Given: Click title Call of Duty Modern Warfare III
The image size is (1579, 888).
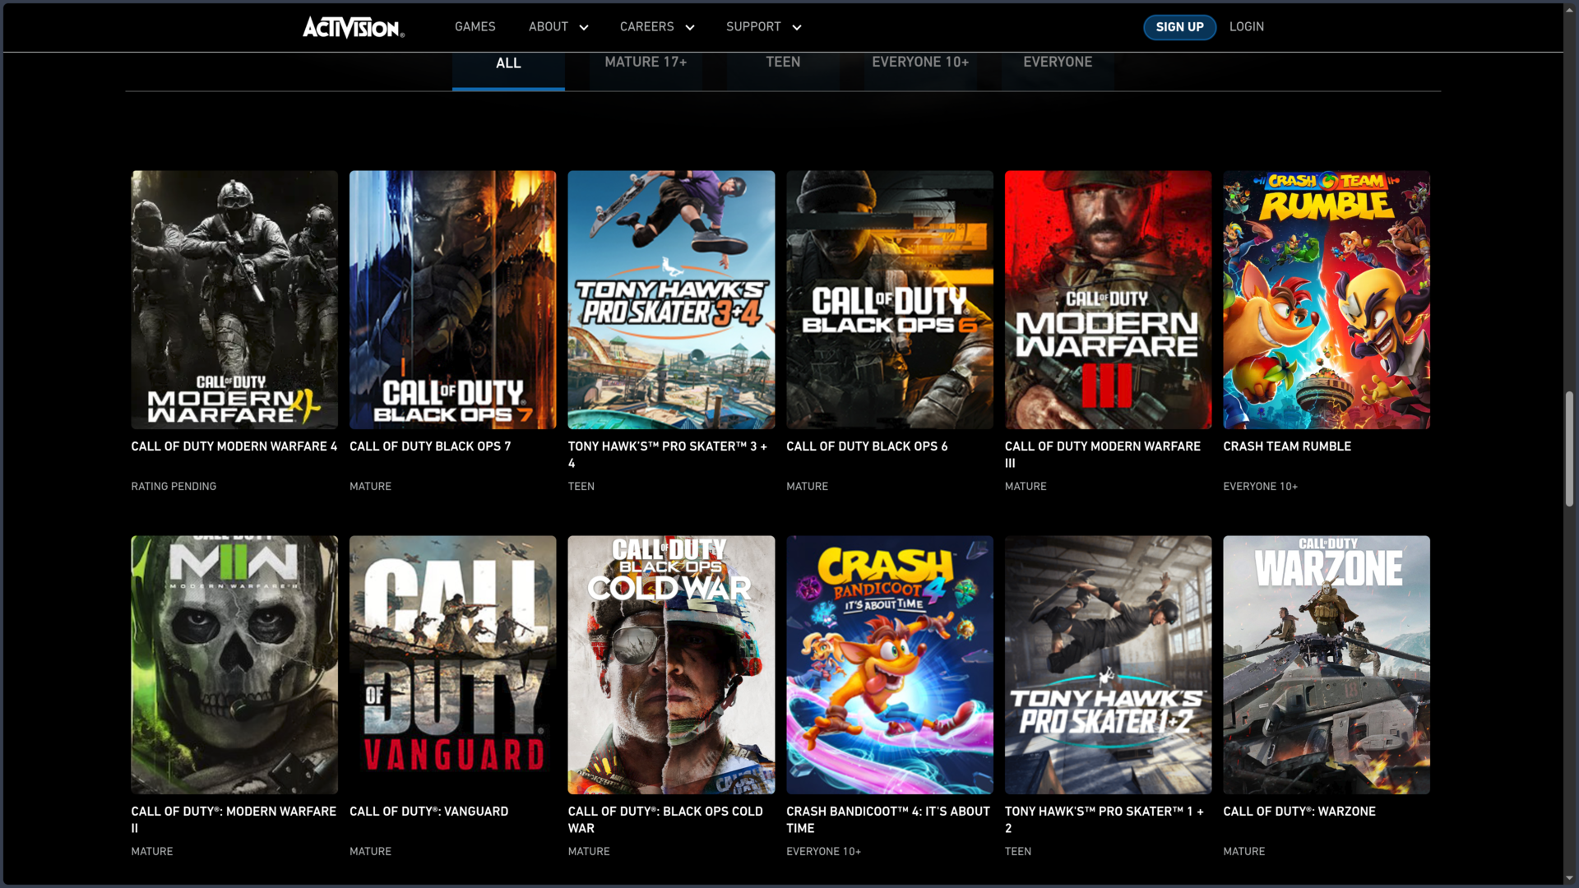Looking at the screenshot, I should pyautogui.click(x=1103, y=455).
